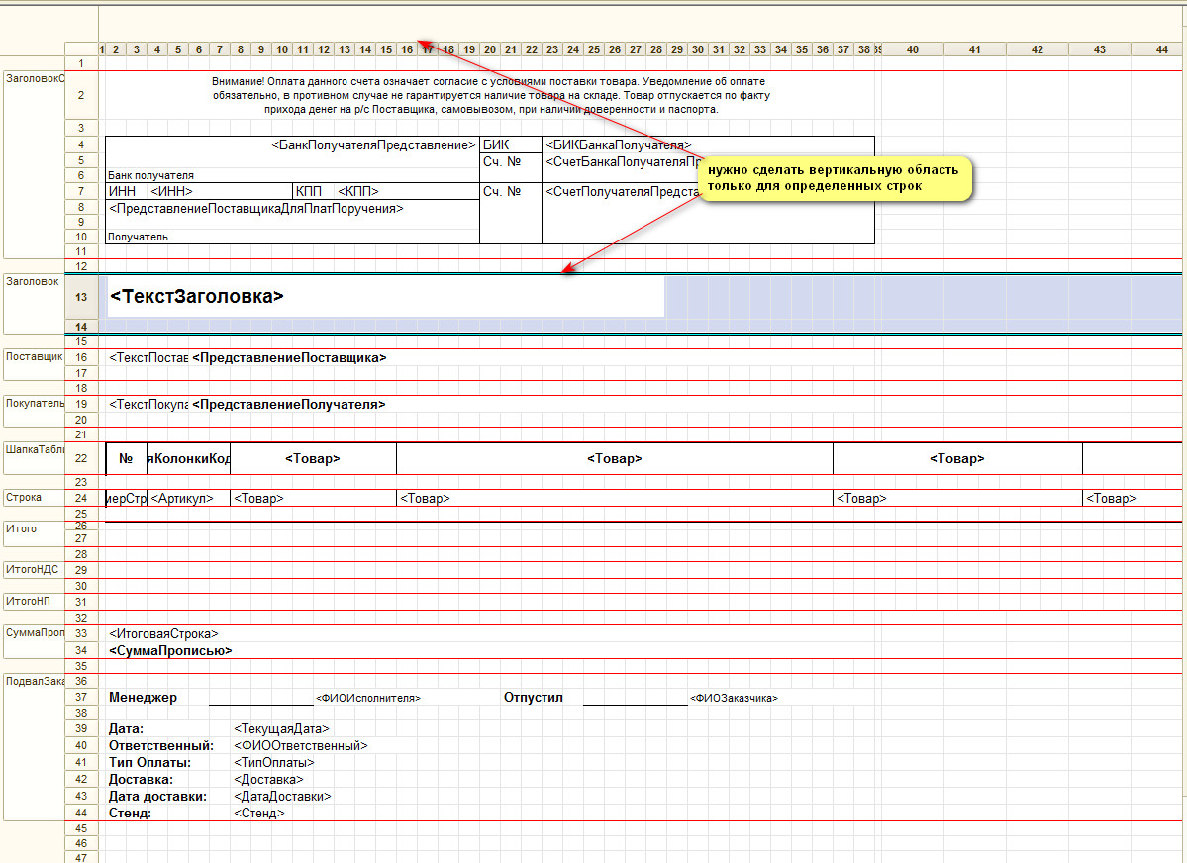Click the Строка named area label
The height and width of the screenshot is (863, 1187).
click(x=24, y=497)
